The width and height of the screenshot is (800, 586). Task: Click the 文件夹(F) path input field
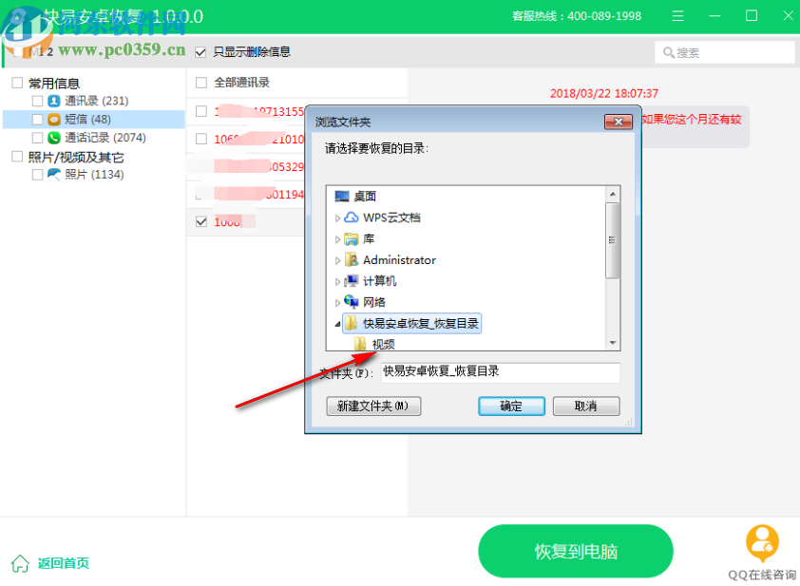(501, 373)
